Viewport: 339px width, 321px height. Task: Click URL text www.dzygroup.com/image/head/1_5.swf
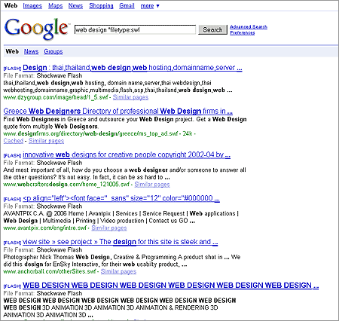56,97
